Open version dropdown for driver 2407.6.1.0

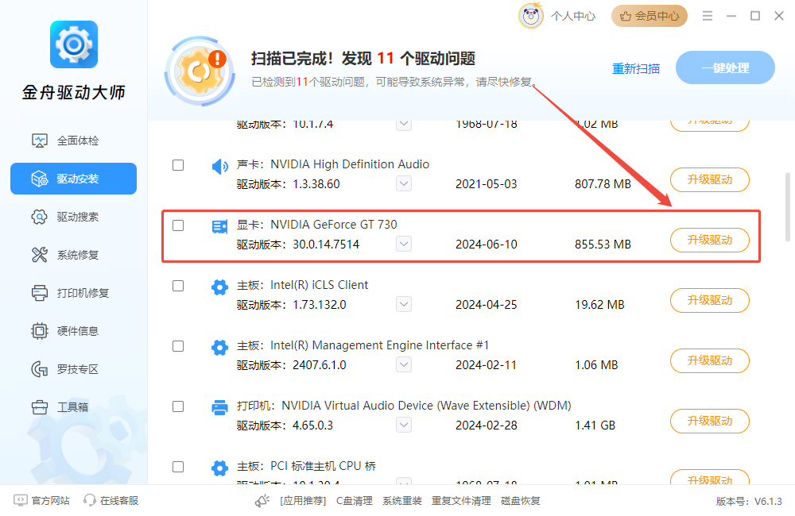[404, 364]
